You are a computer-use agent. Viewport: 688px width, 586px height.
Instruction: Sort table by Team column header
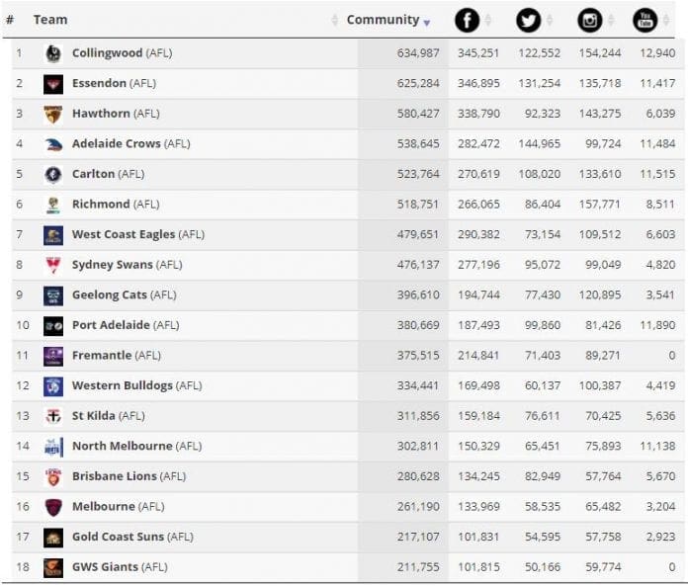50,20
